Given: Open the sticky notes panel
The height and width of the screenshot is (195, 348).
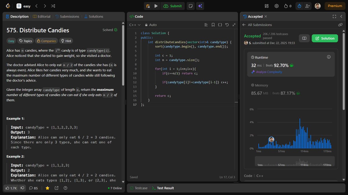Looking at the screenshot, I should 191,6.
